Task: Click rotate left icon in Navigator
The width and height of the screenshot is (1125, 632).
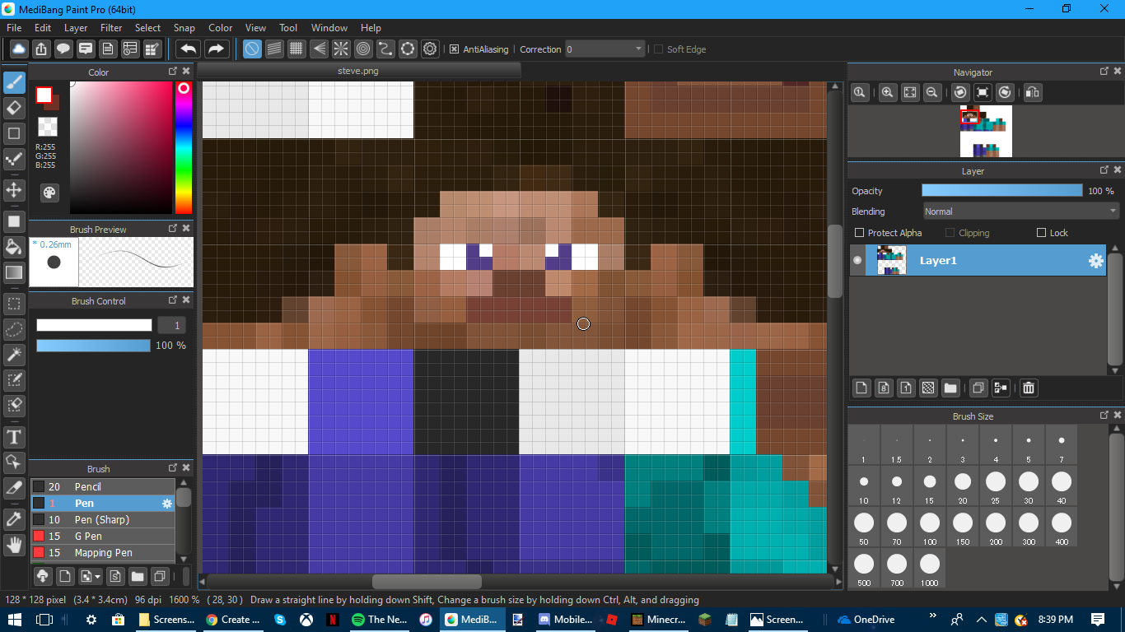Action: (960, 93)
